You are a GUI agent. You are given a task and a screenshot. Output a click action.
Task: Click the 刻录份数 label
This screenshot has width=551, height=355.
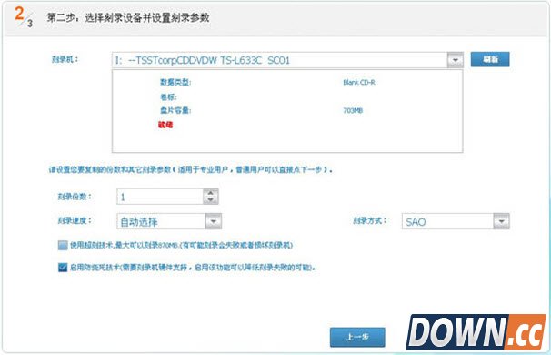point(75,197)
